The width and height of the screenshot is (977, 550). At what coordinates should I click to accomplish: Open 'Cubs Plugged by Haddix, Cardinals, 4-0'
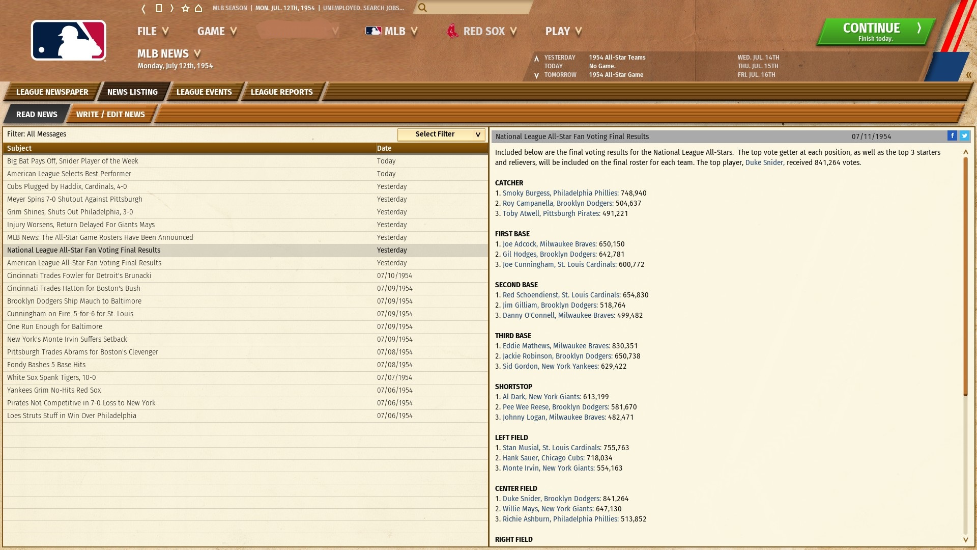(x=245, y=186)
